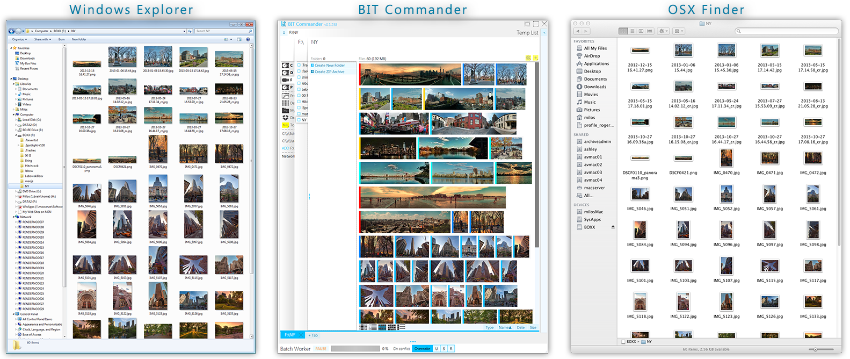Open BIT Commander hamburger menu beside F:\NY path
The width and height of the screenshot is (850, 359).
(x=284, y=33)
